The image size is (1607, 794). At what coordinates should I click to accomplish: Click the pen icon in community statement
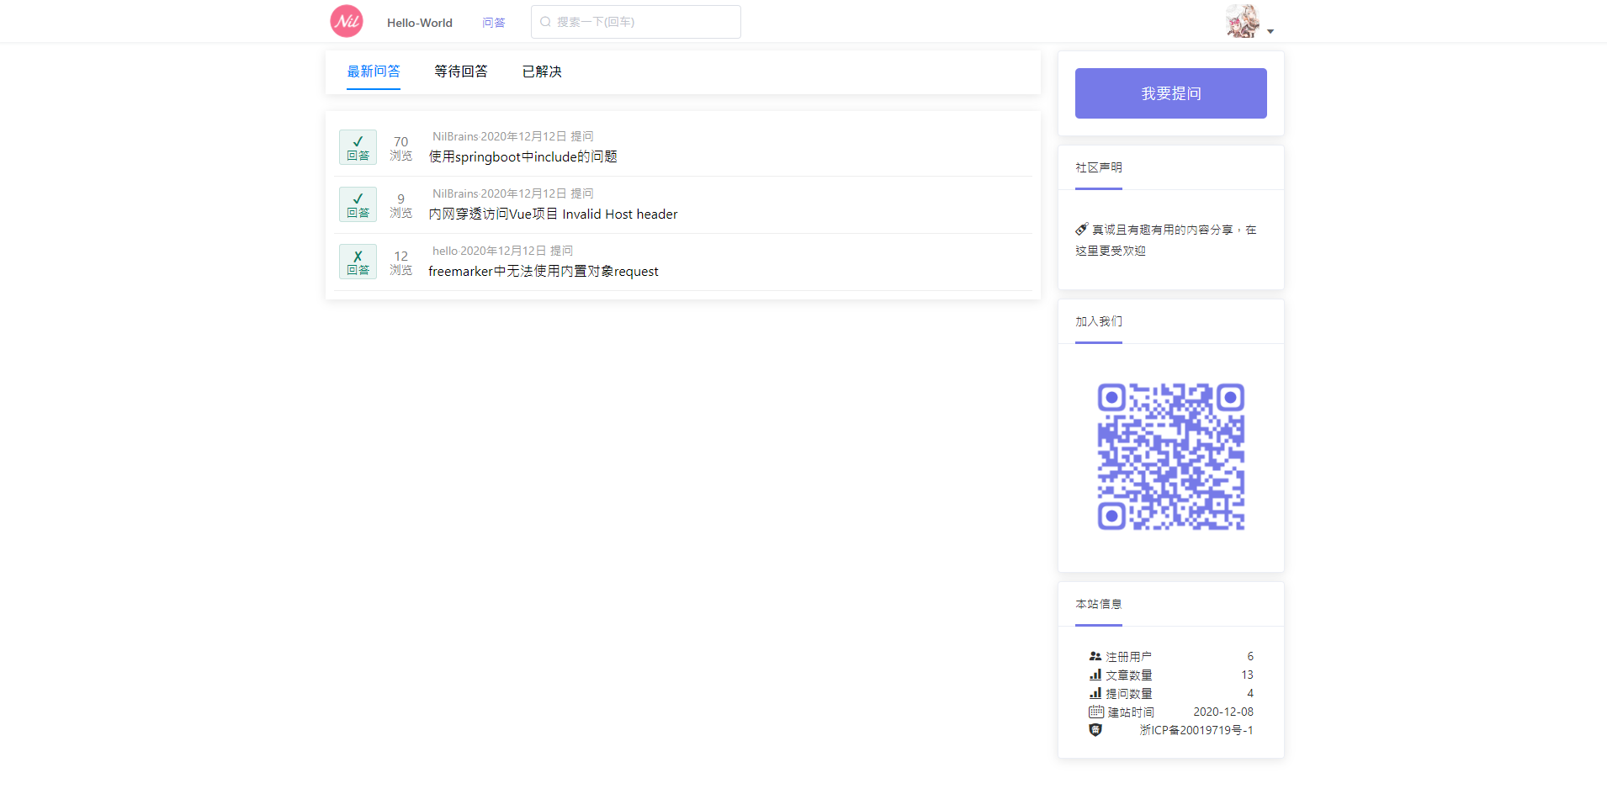click(x=1082, y=229)
